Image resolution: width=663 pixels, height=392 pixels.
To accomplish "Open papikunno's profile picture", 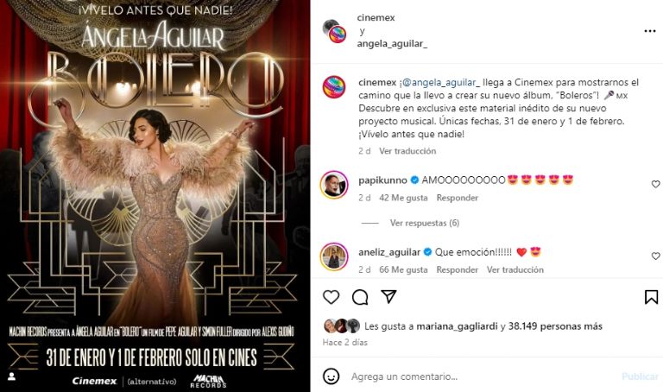I will (334, 185).
